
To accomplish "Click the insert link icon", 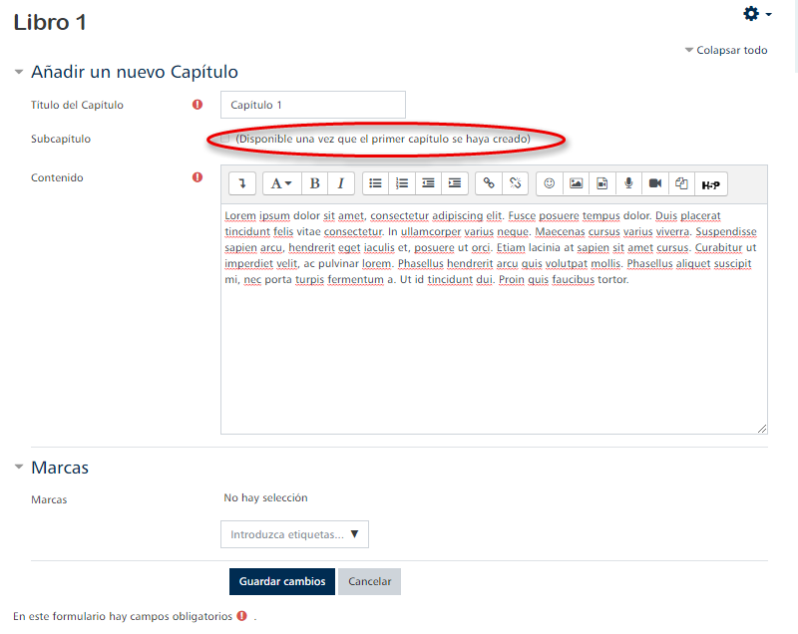I will 489,183.
